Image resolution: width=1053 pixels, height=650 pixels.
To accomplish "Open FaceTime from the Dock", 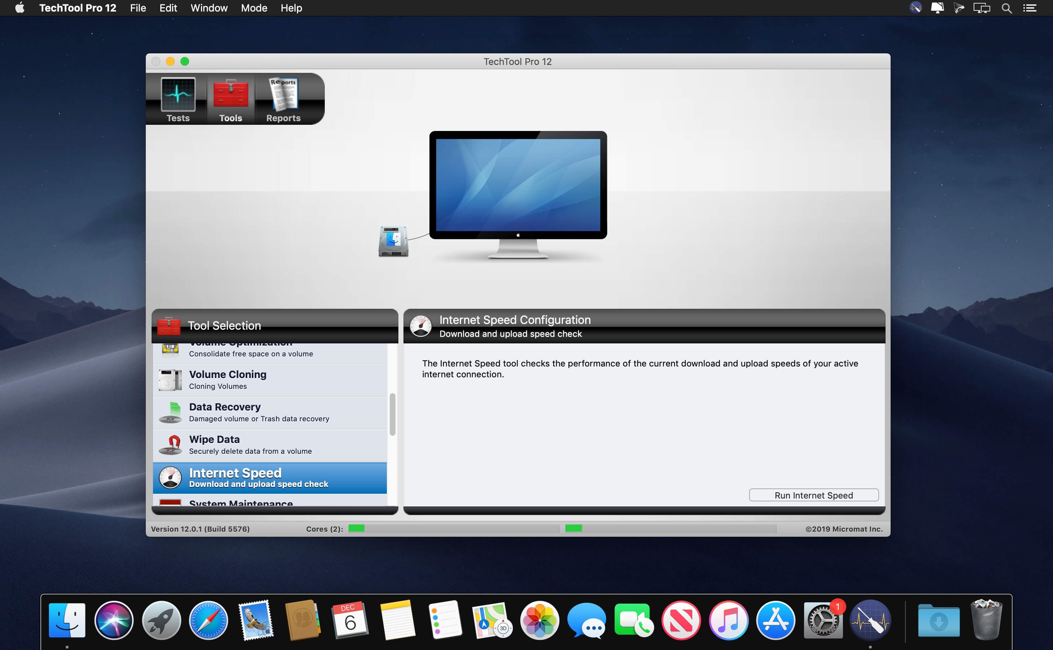I will (x=634, y=620).
